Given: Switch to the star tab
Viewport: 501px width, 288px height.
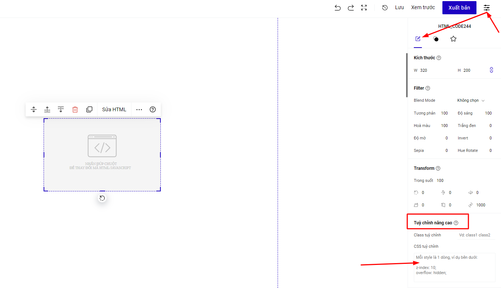Looking at the screenshot, I should [453, 39].
